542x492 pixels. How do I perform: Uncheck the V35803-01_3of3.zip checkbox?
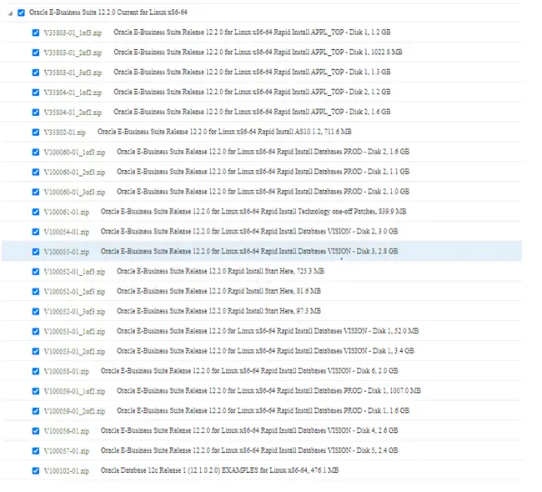36,73
